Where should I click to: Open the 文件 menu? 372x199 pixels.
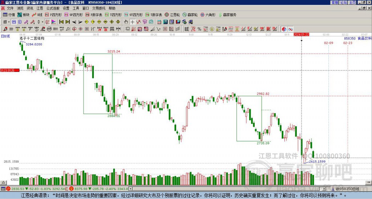click(10, 8)
